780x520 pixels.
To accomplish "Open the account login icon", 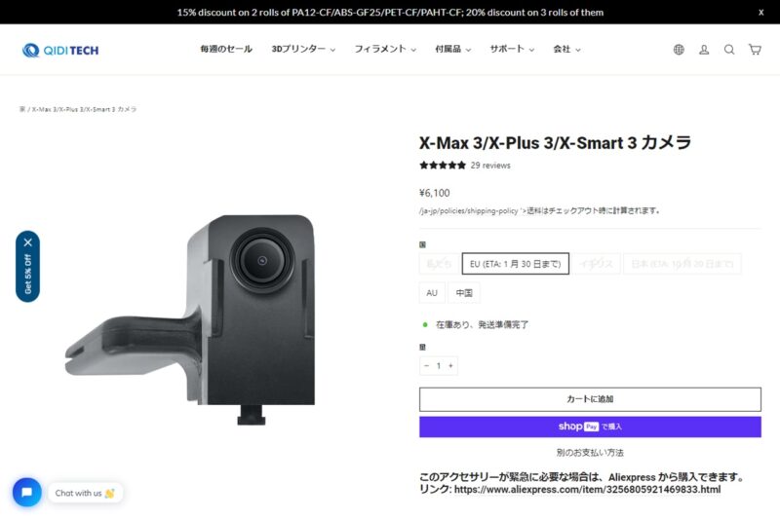I will (704, 49).
